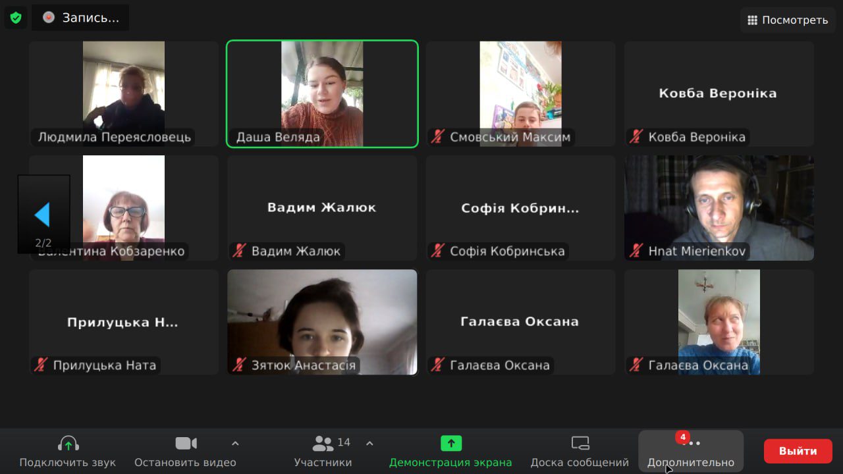Expand participants options chevron beside Участники
The height and width of the screenshot is (474, 843).
(369, 443)
